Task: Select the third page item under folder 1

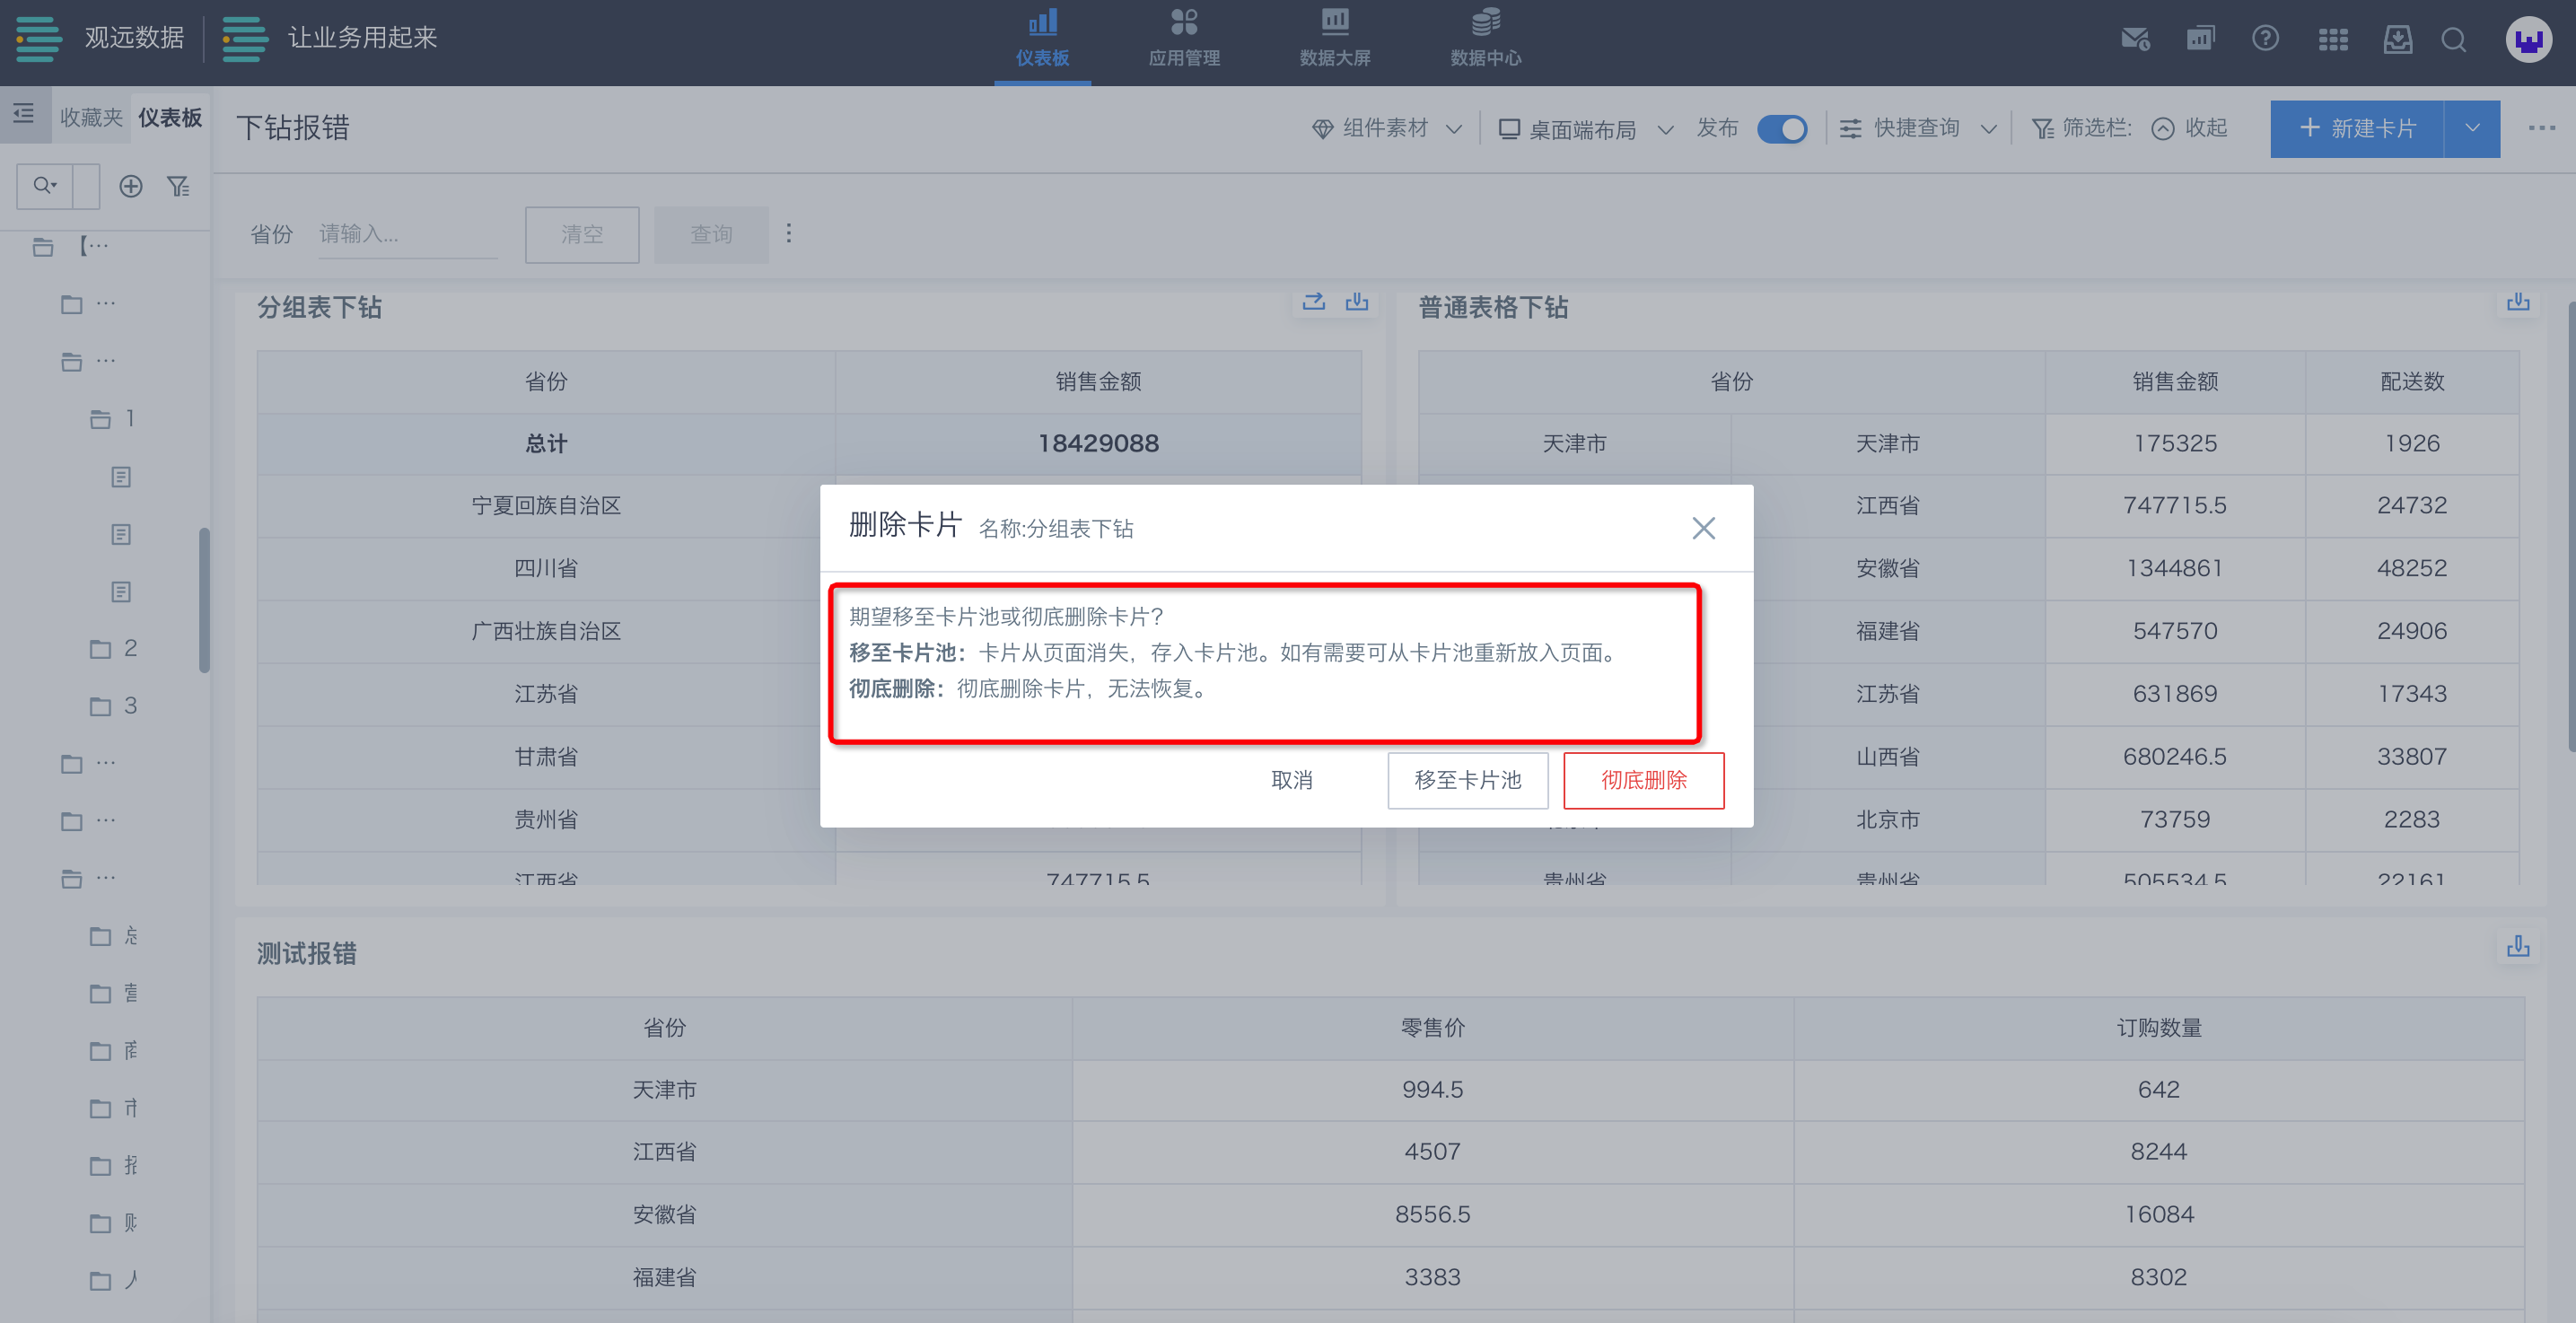Action: click(x=121, y=592)
